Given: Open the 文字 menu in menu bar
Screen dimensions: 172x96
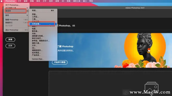Looking at the screenshot, I should pyautogui.click(x=44, y=1).
